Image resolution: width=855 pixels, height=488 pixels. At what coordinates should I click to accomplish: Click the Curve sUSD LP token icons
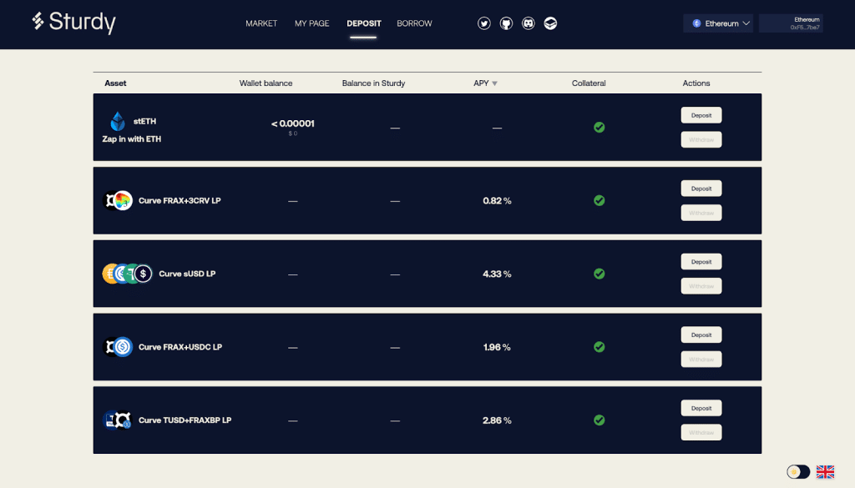(x=127, y=274)
